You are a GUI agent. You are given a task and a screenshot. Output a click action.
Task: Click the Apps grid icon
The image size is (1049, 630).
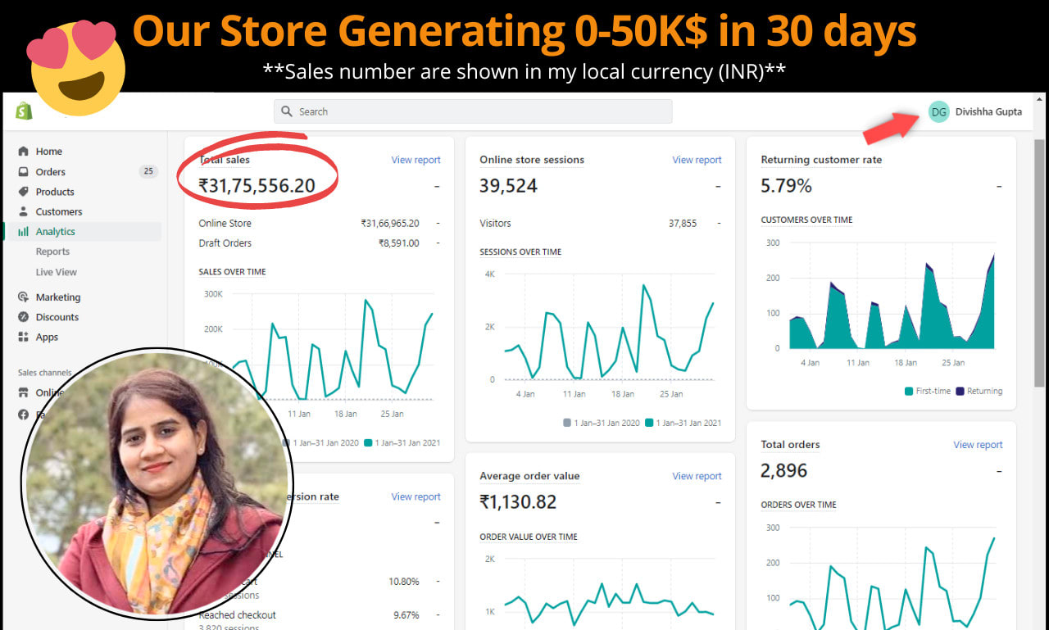point(23,337)
